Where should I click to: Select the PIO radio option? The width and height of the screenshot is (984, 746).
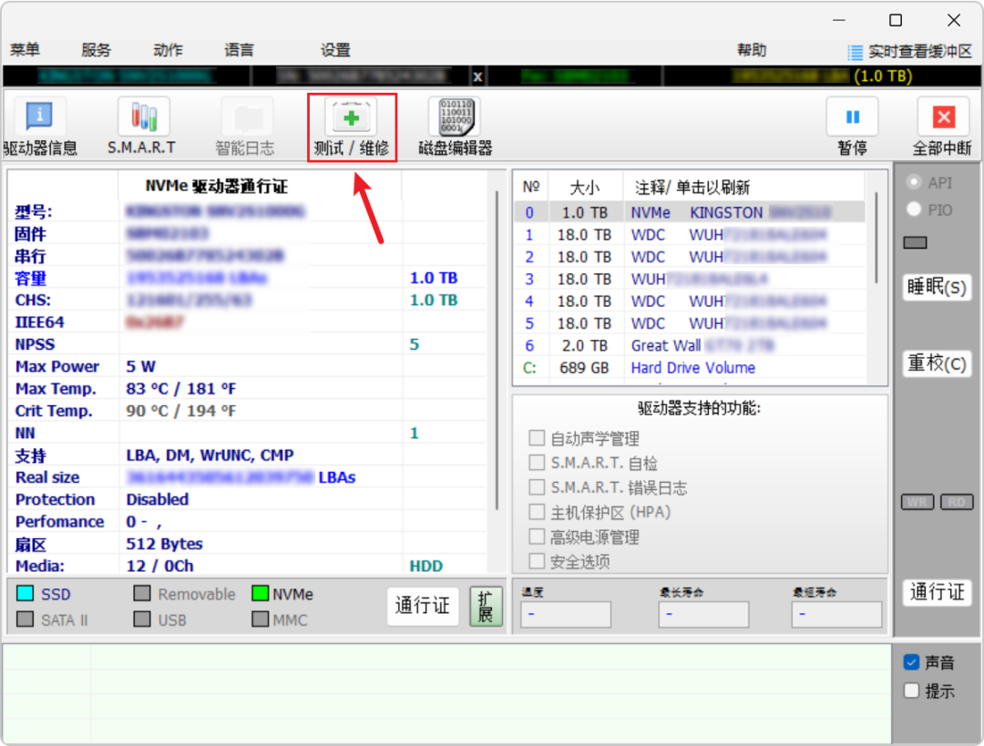914,209
